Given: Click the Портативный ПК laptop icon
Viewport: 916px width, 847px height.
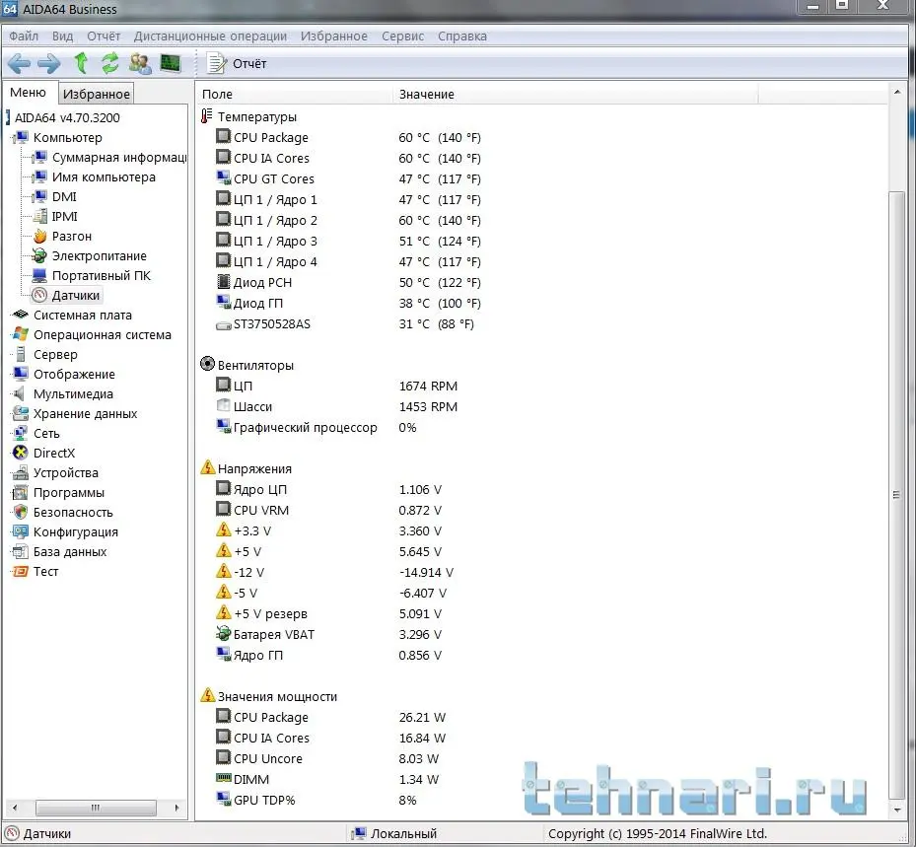Looking at the screenshot, I should (x=39, y=276).
